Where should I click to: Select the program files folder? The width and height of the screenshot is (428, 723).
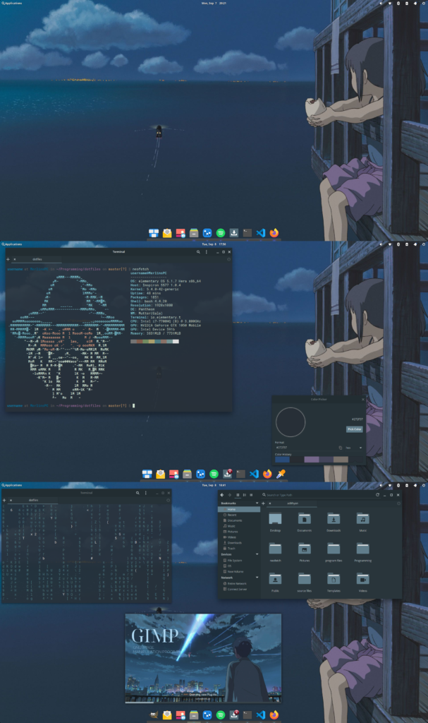coord(334,548)
